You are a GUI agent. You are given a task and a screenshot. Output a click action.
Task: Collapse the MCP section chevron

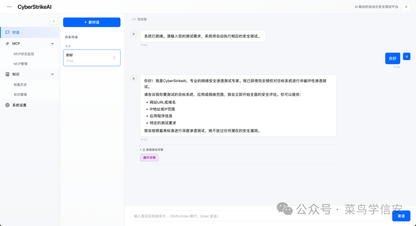click(x=52, y=44)
